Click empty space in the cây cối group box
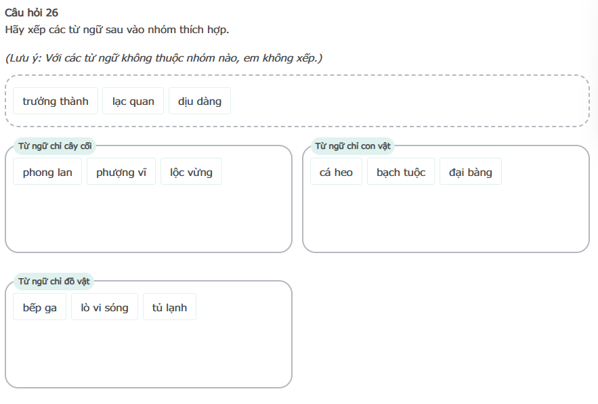The height and width of the screenshot is (404, 598). pyautogui.click(x=149, y=220)
